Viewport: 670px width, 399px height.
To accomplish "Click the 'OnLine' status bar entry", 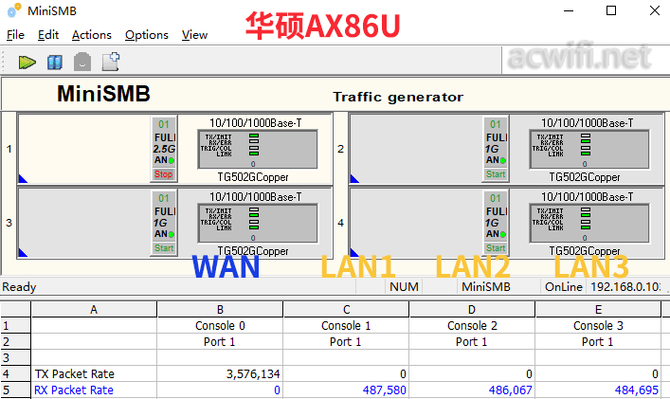I will (563, 286).
